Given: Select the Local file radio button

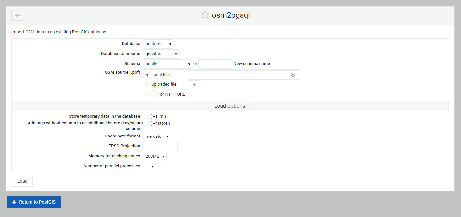Looking at the screenshot, I should pyautogui.click(x=147, y=75).
